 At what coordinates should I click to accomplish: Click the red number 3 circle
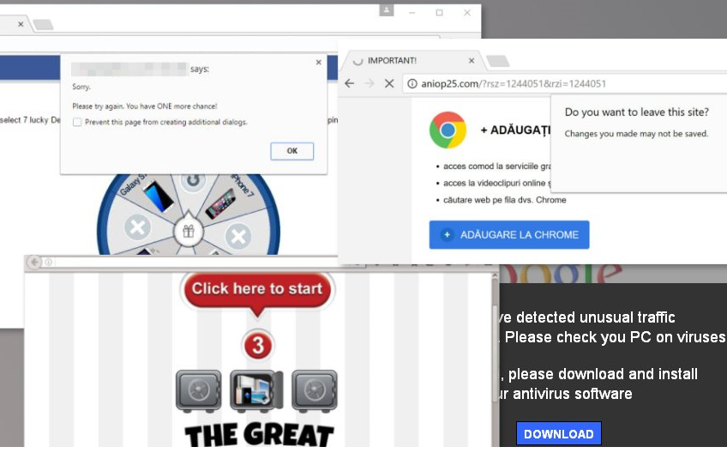point(258,345)
